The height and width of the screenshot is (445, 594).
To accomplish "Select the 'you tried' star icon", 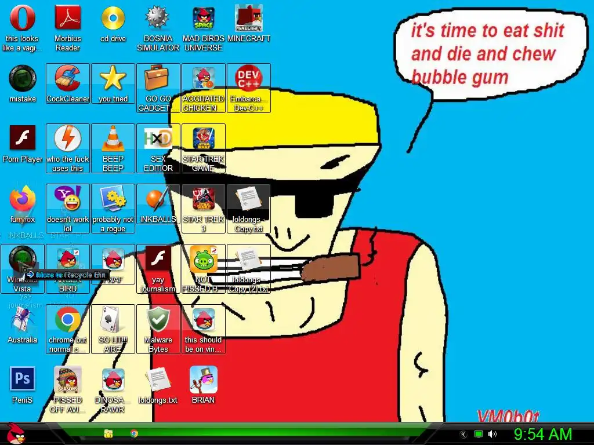I will click(x=113, y=84).
